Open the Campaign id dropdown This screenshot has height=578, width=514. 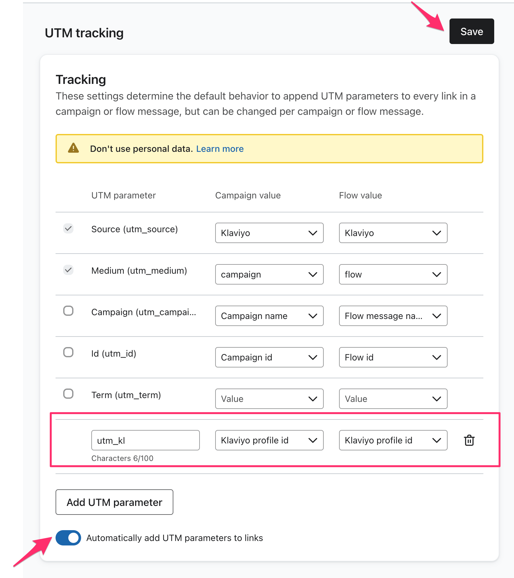[x=269, y=357]
